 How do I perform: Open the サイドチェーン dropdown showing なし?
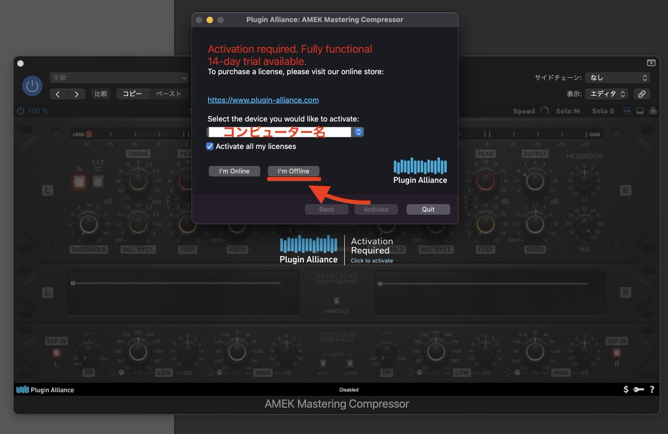618,78
